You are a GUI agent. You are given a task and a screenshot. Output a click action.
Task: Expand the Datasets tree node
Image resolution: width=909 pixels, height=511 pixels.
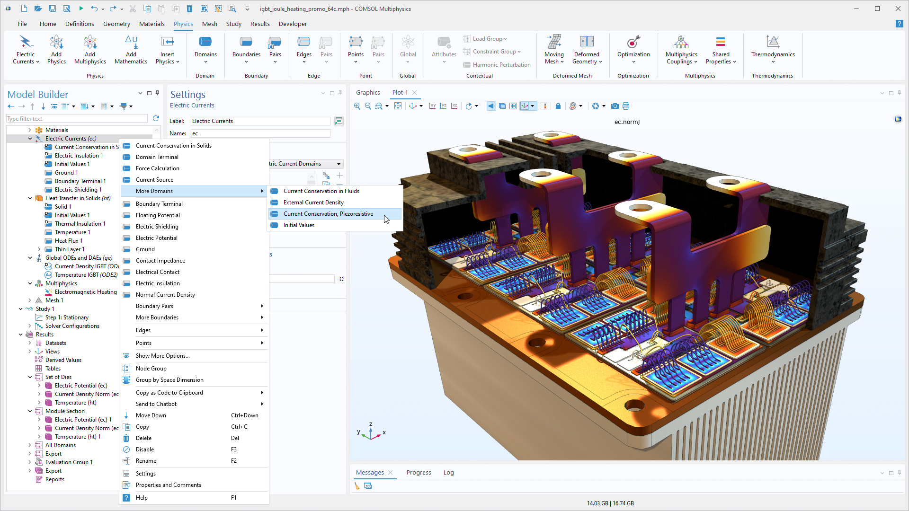click(x=30, y=343)
